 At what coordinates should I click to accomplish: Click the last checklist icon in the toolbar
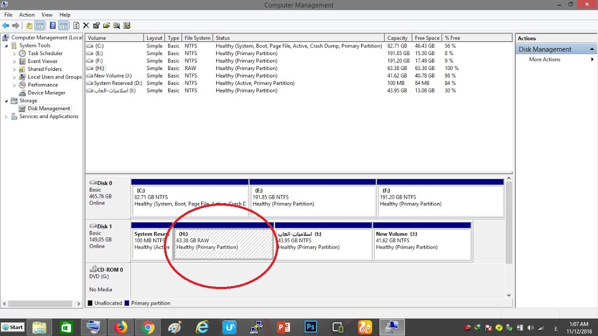pyautogui.click(x=127, y=26)
